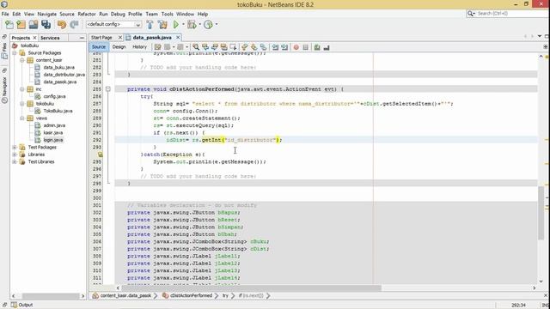Close the Projects panel tab
The width and height of the screenshot is (550, 309).
point(34,38)
